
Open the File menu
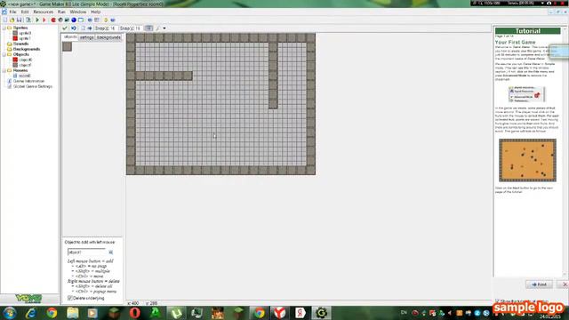coord(12,12)
